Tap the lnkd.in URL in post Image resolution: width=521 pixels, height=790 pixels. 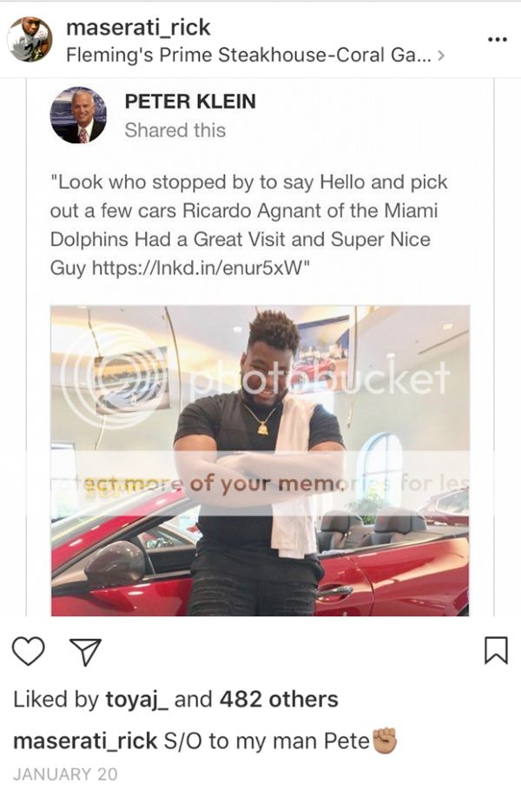200,267
